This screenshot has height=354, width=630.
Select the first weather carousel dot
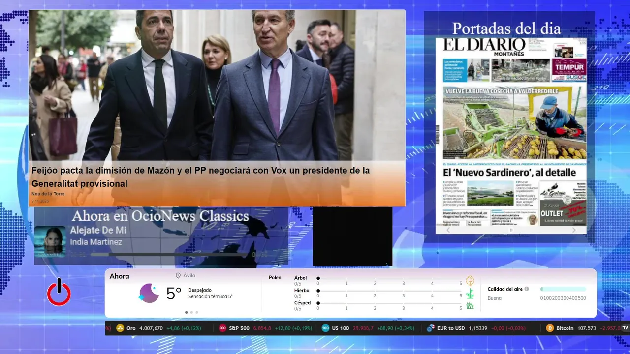click(x=186, y=312)
